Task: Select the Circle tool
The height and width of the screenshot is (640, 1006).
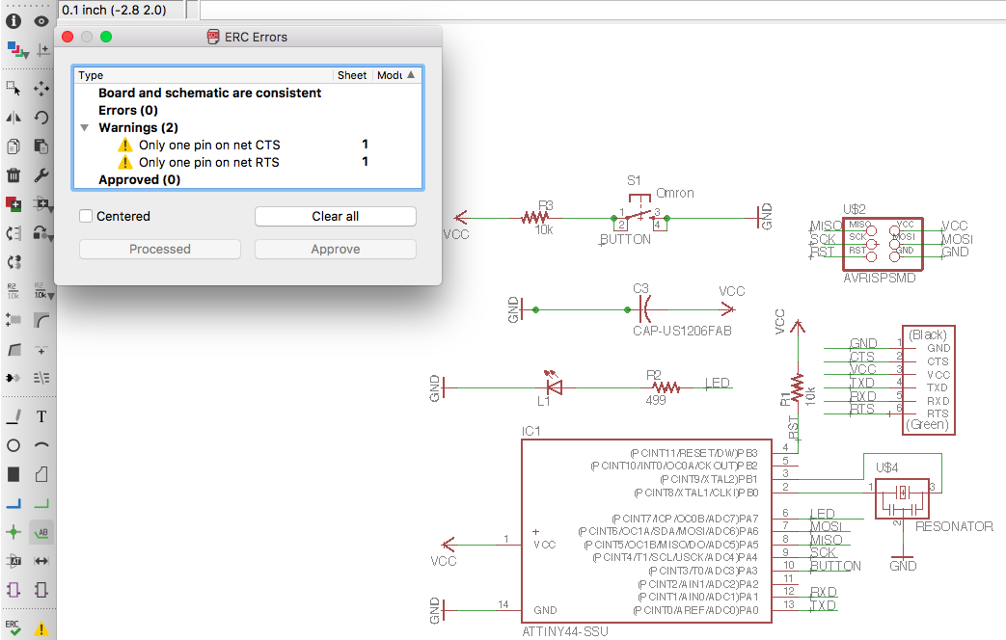Action: tap(14, 445)
